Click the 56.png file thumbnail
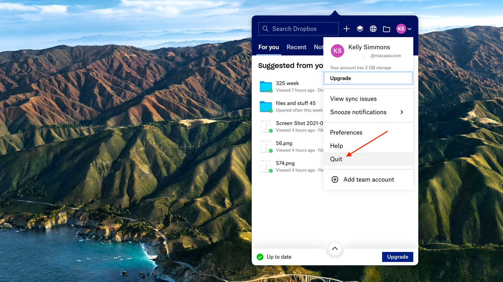 coord(266,146)
